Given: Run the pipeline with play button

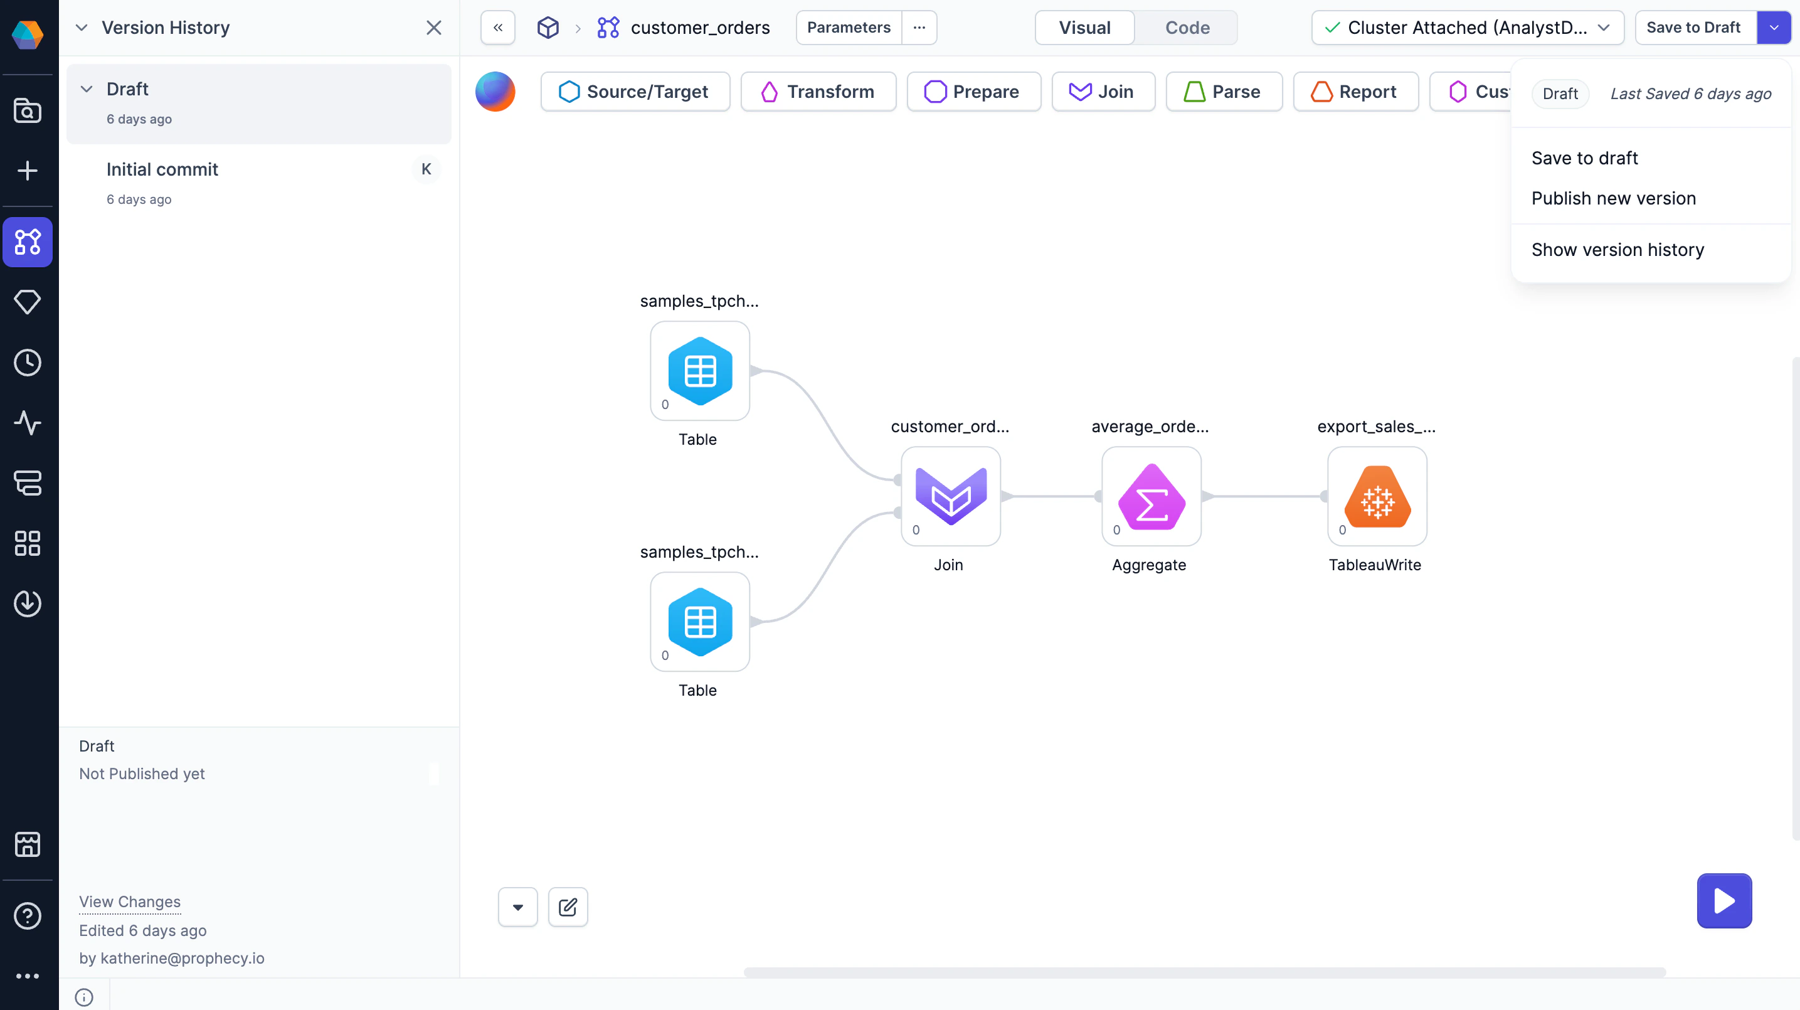Looking at the screenshot, I should [x=1725, y=901].
